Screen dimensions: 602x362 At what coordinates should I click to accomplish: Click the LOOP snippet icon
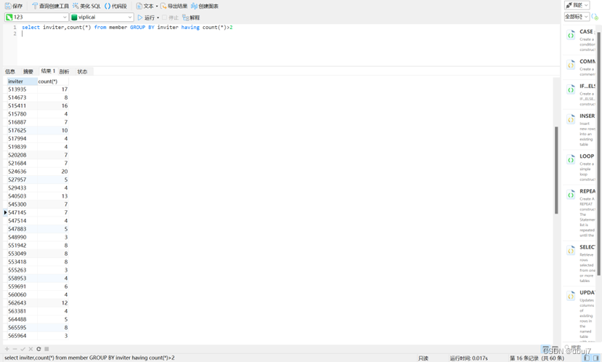click(x=571, y=160)
